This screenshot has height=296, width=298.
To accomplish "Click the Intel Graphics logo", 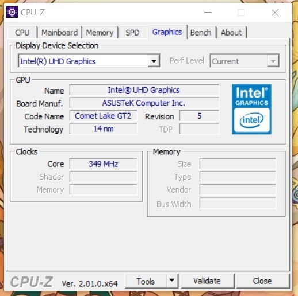I will pos(251,109).
